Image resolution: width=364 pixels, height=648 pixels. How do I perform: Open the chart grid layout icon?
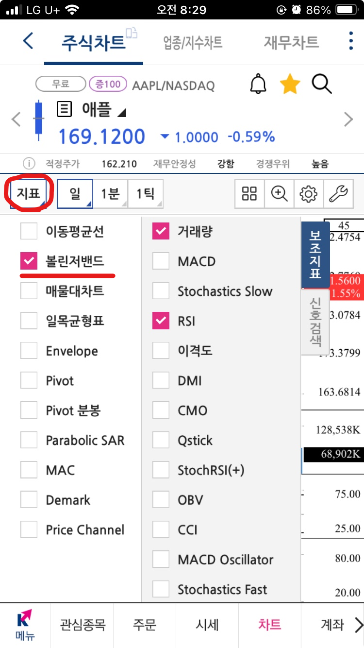click(249, 194)
